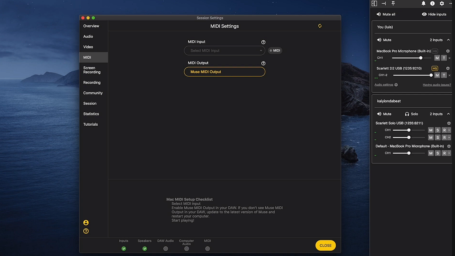Pin the panel with the pin icon
The height and width of the screenshot is (256, 455).
click(x=393, y=3)
